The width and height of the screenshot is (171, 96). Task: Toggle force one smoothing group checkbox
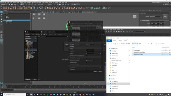[x=86, y=59]
